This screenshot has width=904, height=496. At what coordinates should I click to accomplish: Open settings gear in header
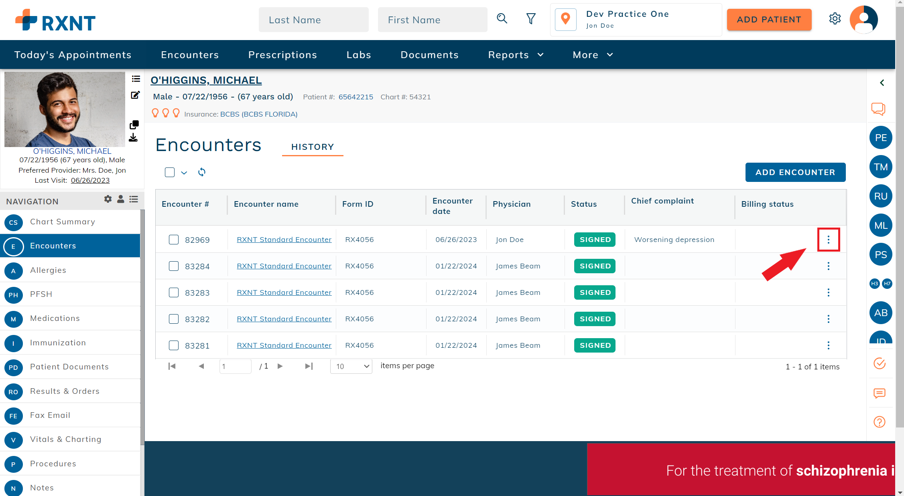pyautogui.click(x=835, y=19)
